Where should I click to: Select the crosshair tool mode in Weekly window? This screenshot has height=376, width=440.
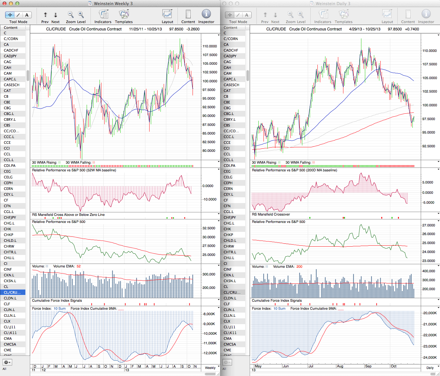(10, 15)
